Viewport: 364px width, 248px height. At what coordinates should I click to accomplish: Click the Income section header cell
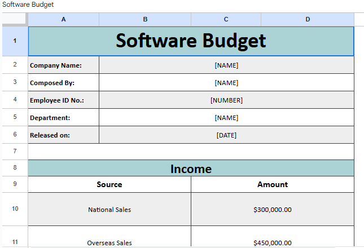[191, 169]
